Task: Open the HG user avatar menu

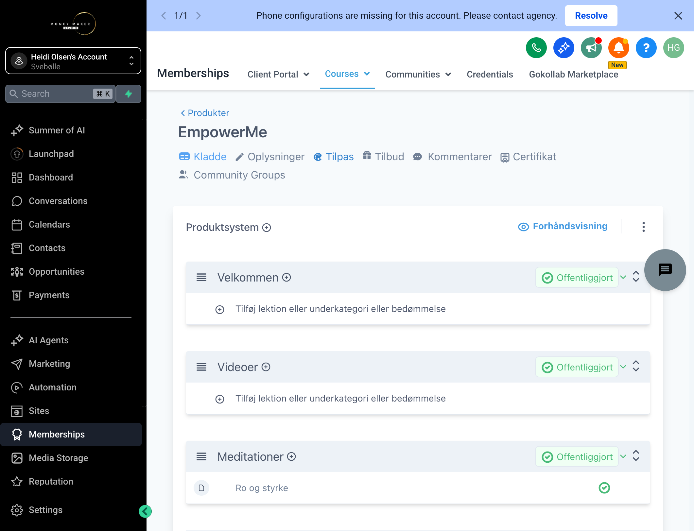Action: click(x=673, y=48)
